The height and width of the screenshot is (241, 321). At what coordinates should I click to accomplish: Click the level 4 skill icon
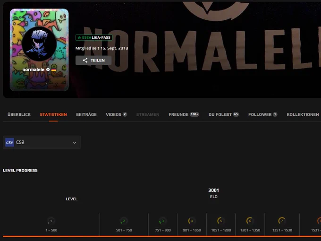pyautogui.click(x=192, y=221)
